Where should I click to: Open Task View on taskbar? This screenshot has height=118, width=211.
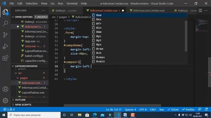pos(72,115)
